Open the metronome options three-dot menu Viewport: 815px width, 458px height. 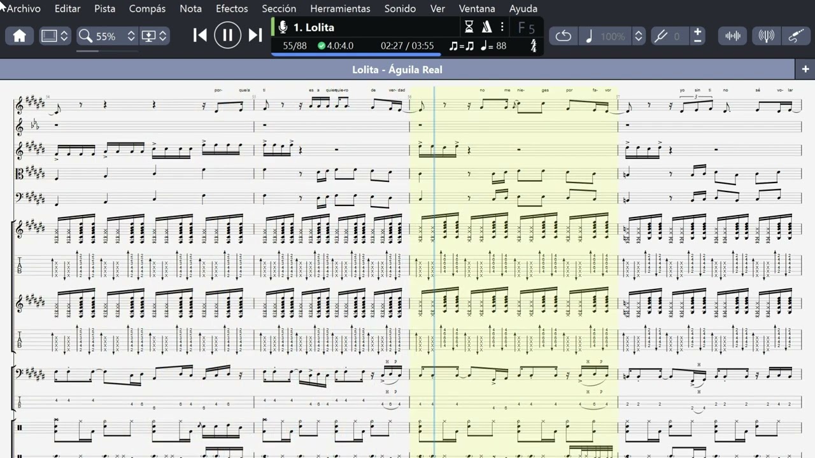coord(502,27)
